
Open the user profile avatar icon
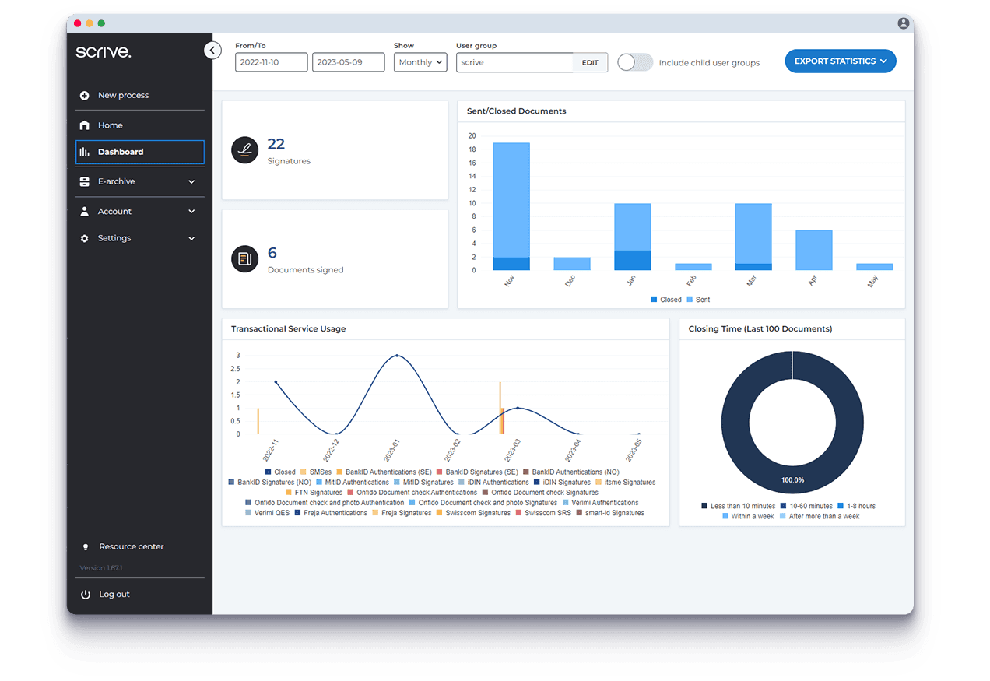coord(903,23)
